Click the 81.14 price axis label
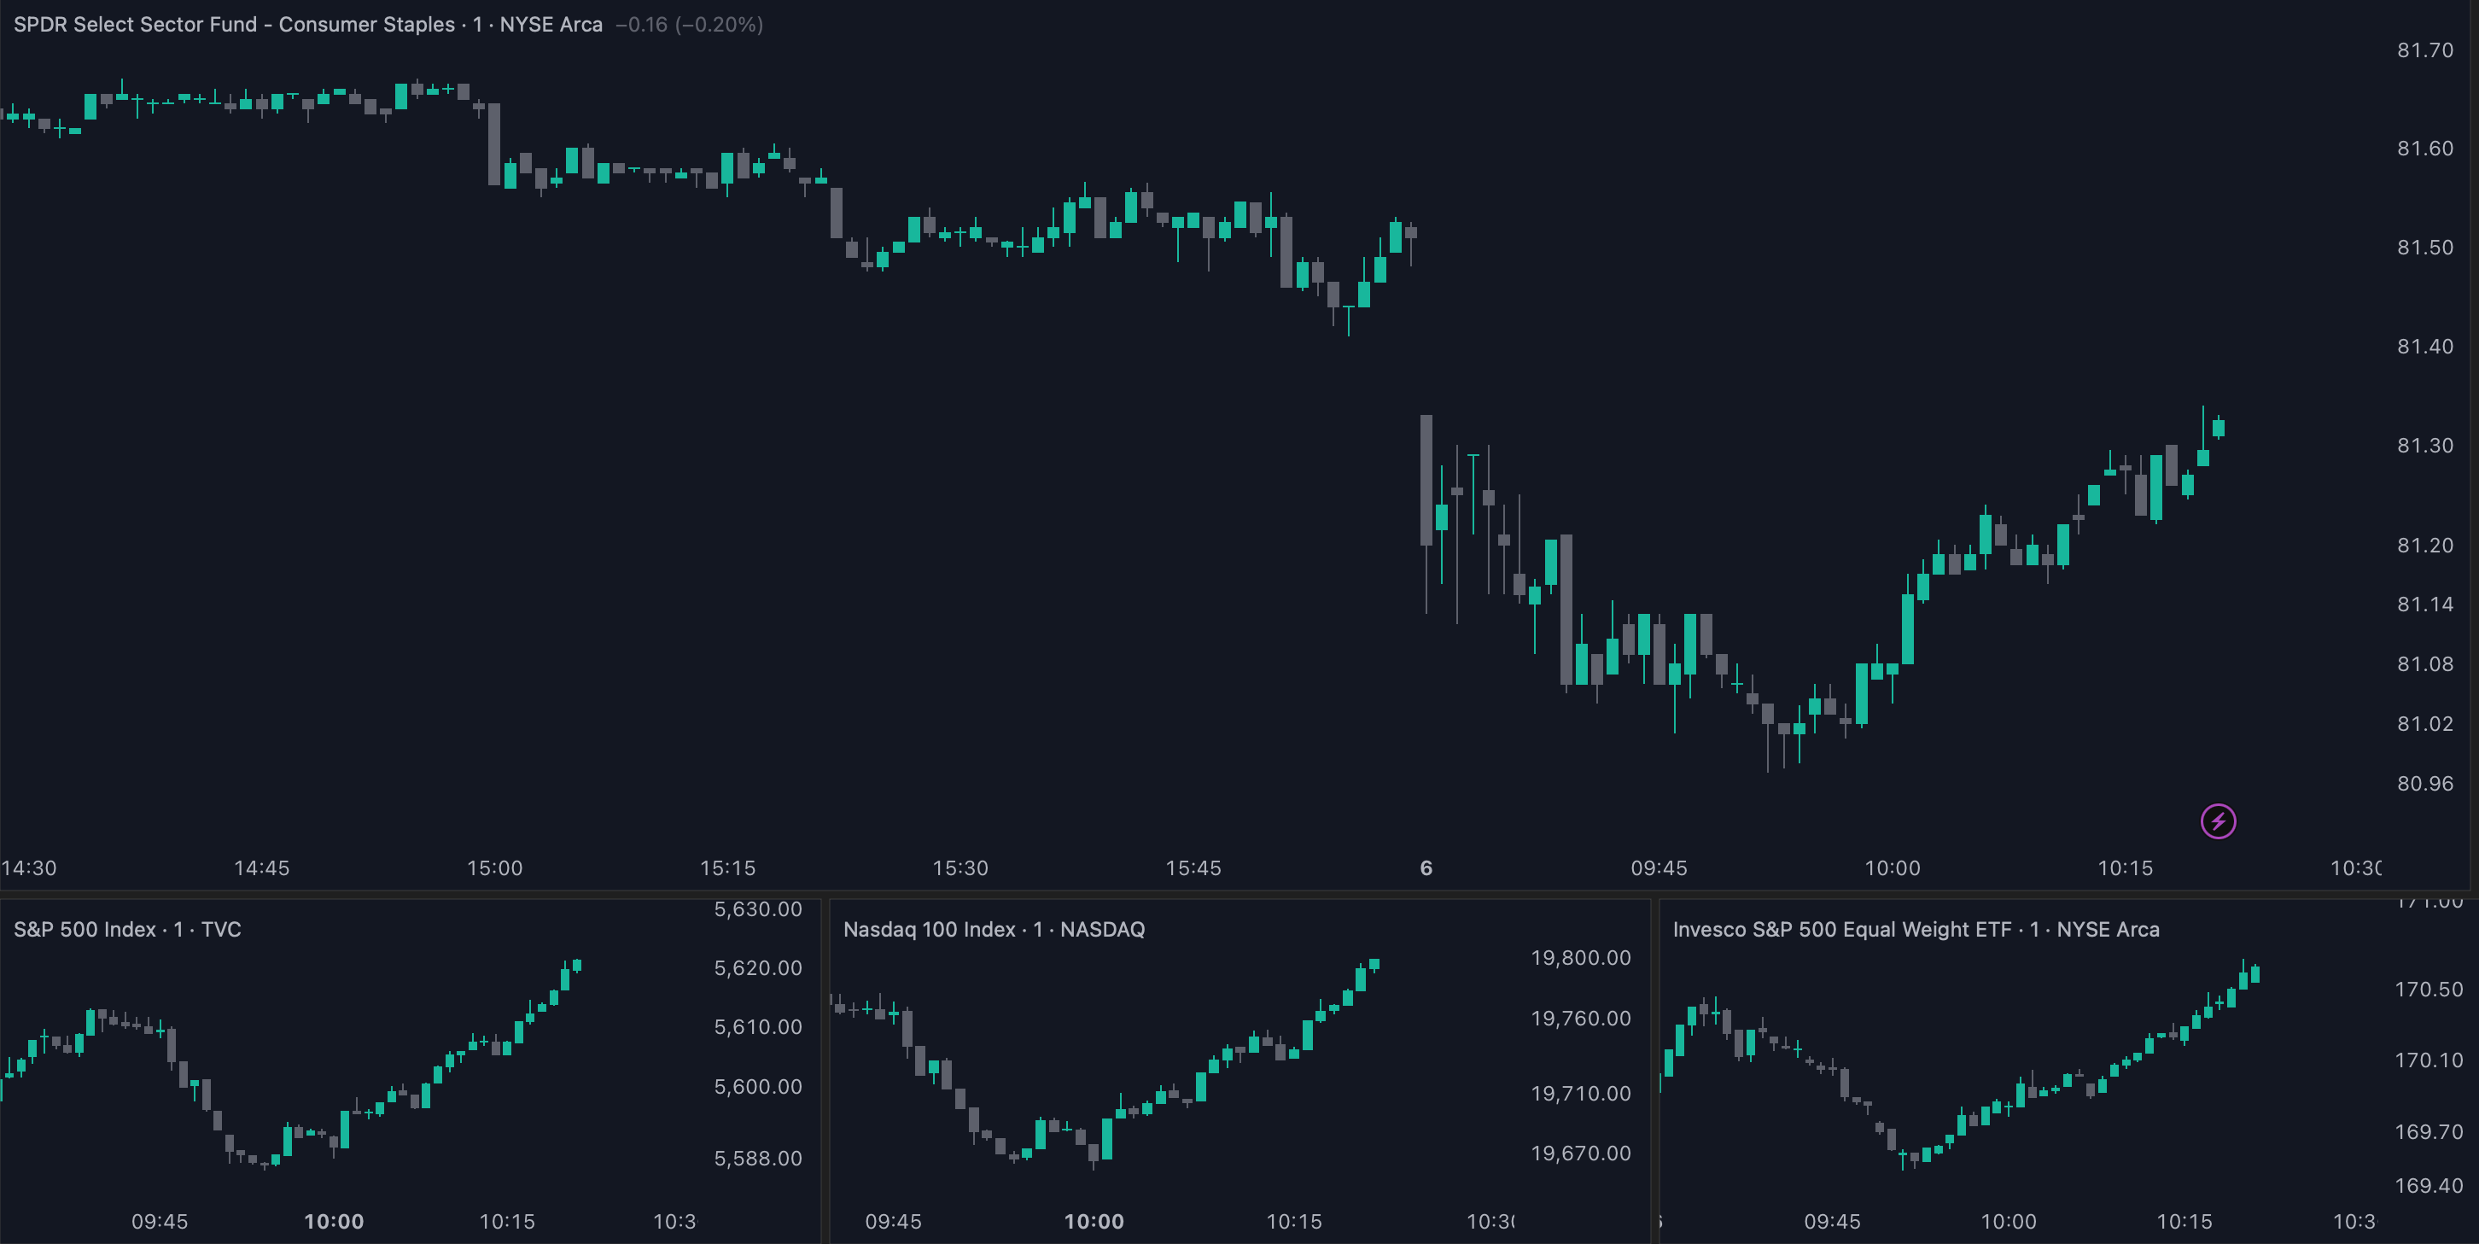2479x1244 pixels. pyautogui.click(x=2424, y=604)
